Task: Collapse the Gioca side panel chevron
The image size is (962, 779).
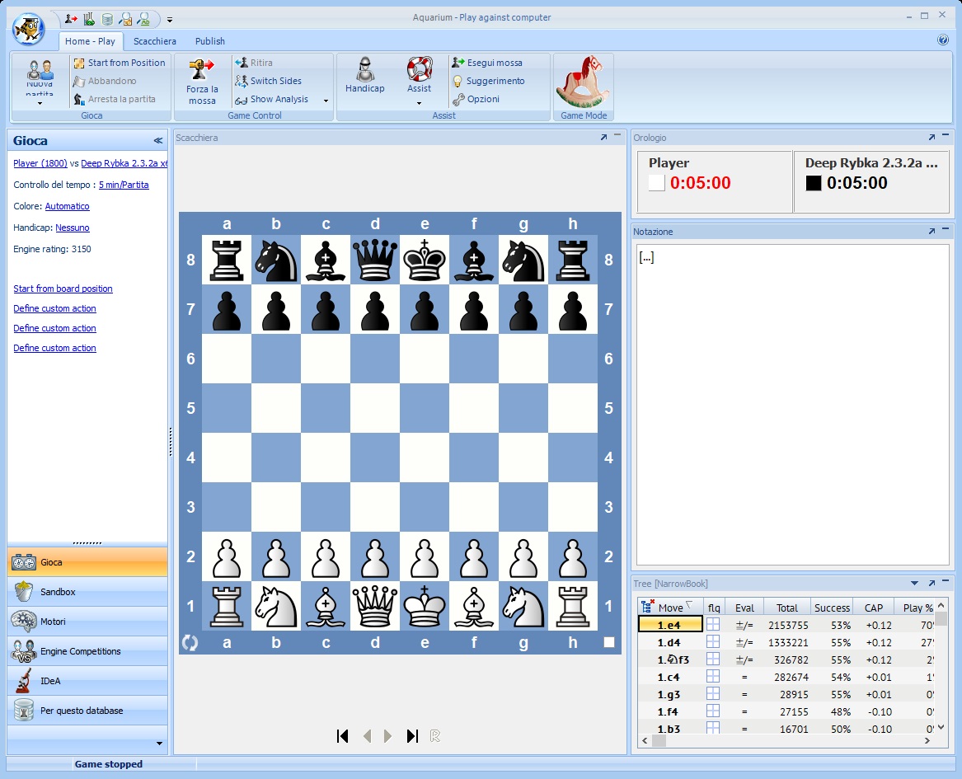Action: pos(158,140)
